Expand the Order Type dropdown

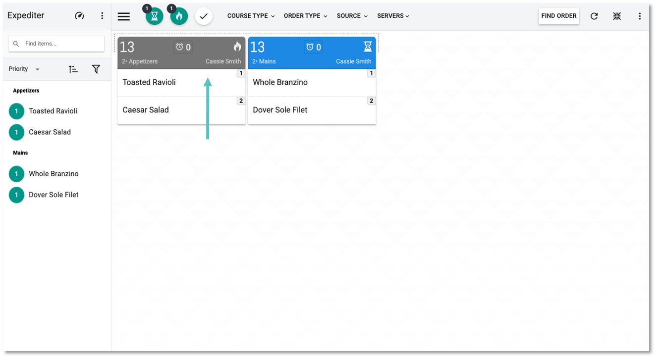[305, 16]
